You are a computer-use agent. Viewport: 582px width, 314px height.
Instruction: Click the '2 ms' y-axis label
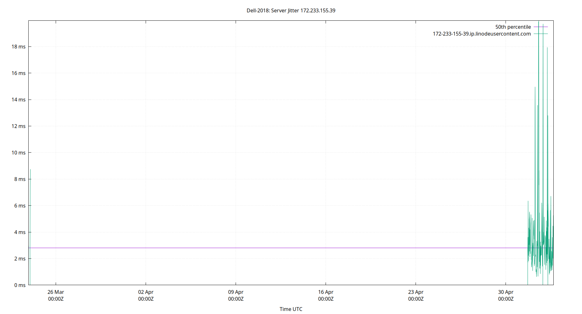pos(20,259)
